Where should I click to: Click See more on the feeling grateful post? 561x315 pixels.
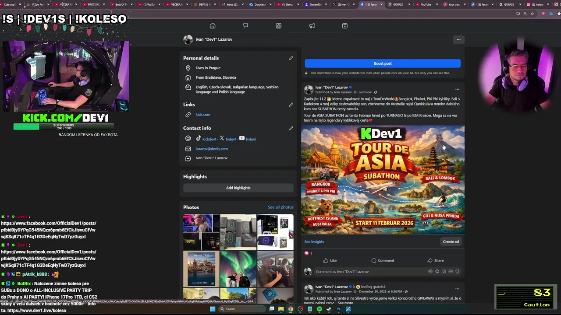coord(345,303)
